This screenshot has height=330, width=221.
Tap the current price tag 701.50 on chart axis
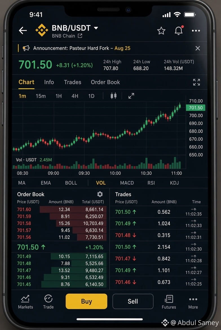pos(196,108)
